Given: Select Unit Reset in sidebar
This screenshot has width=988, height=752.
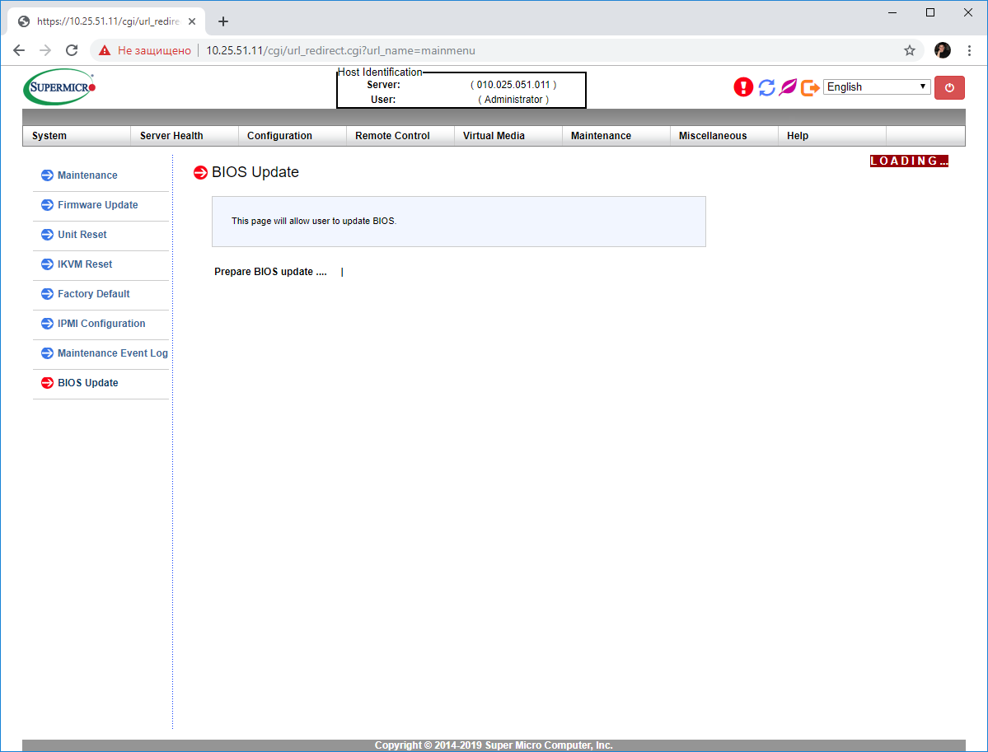Looking at the screenshot, I should pos(82,234).
